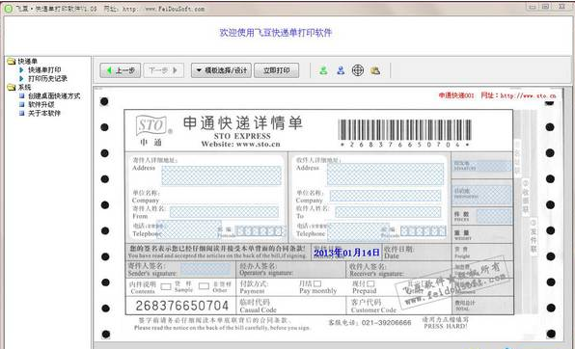Click the crosshair target icon

tap(358, 70)
